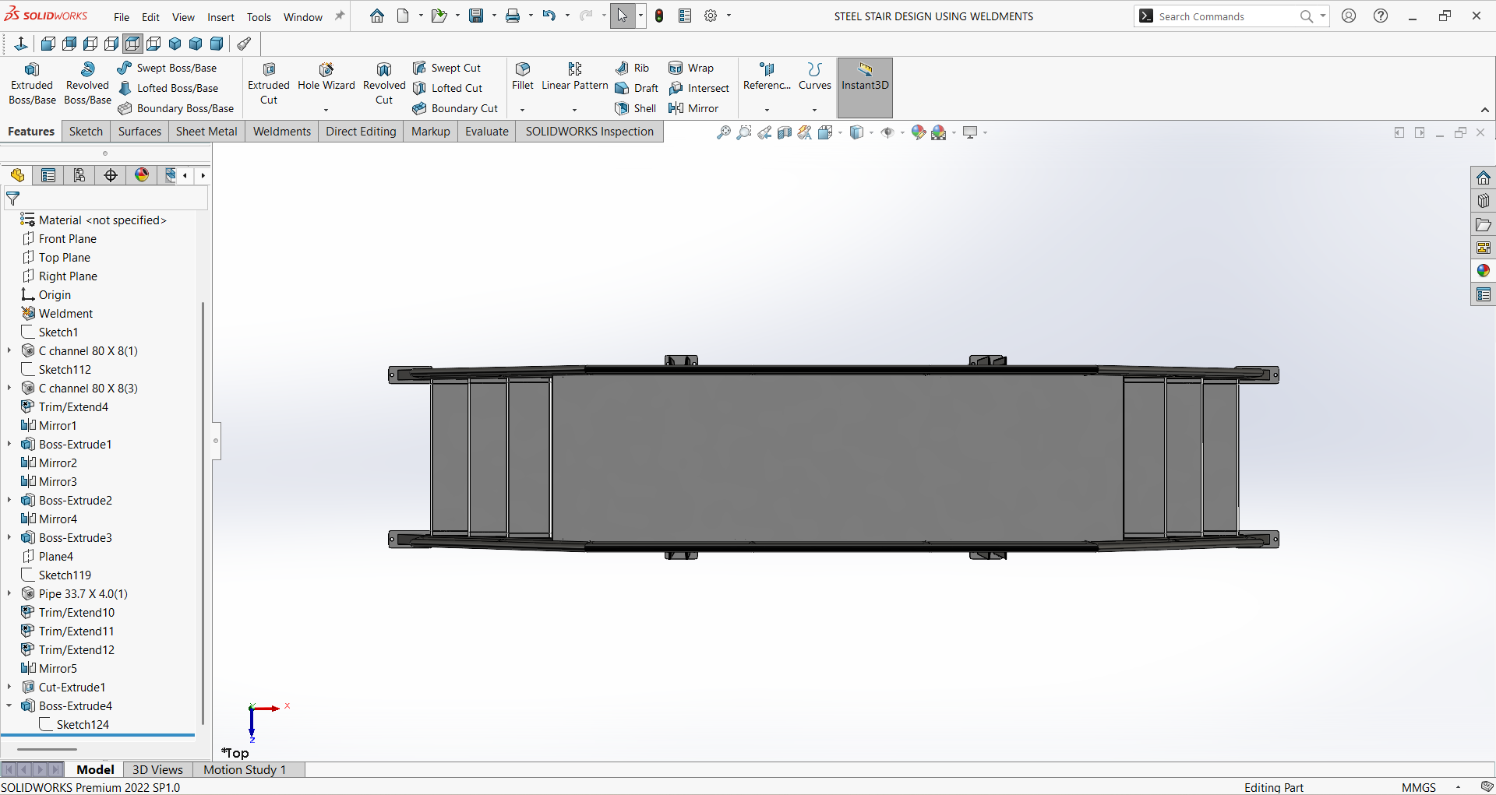
Task: Toggle the pin on the menu bar
Action: tap(340, 16)
